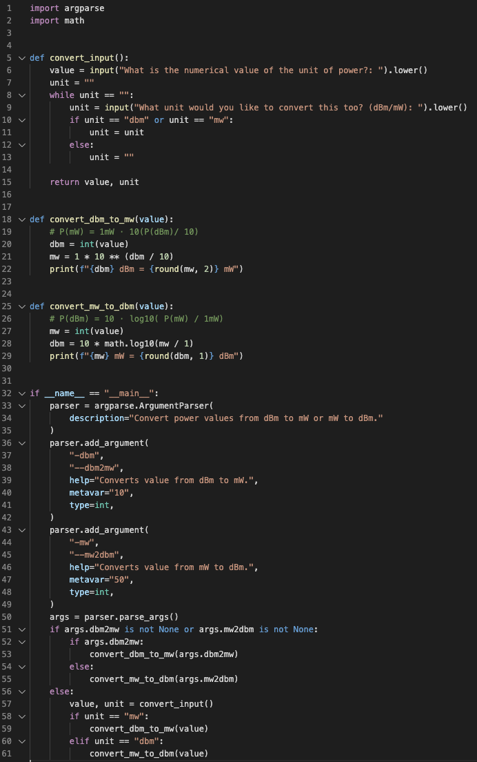Click the "-mw" argument string

(x=82, y=543)
